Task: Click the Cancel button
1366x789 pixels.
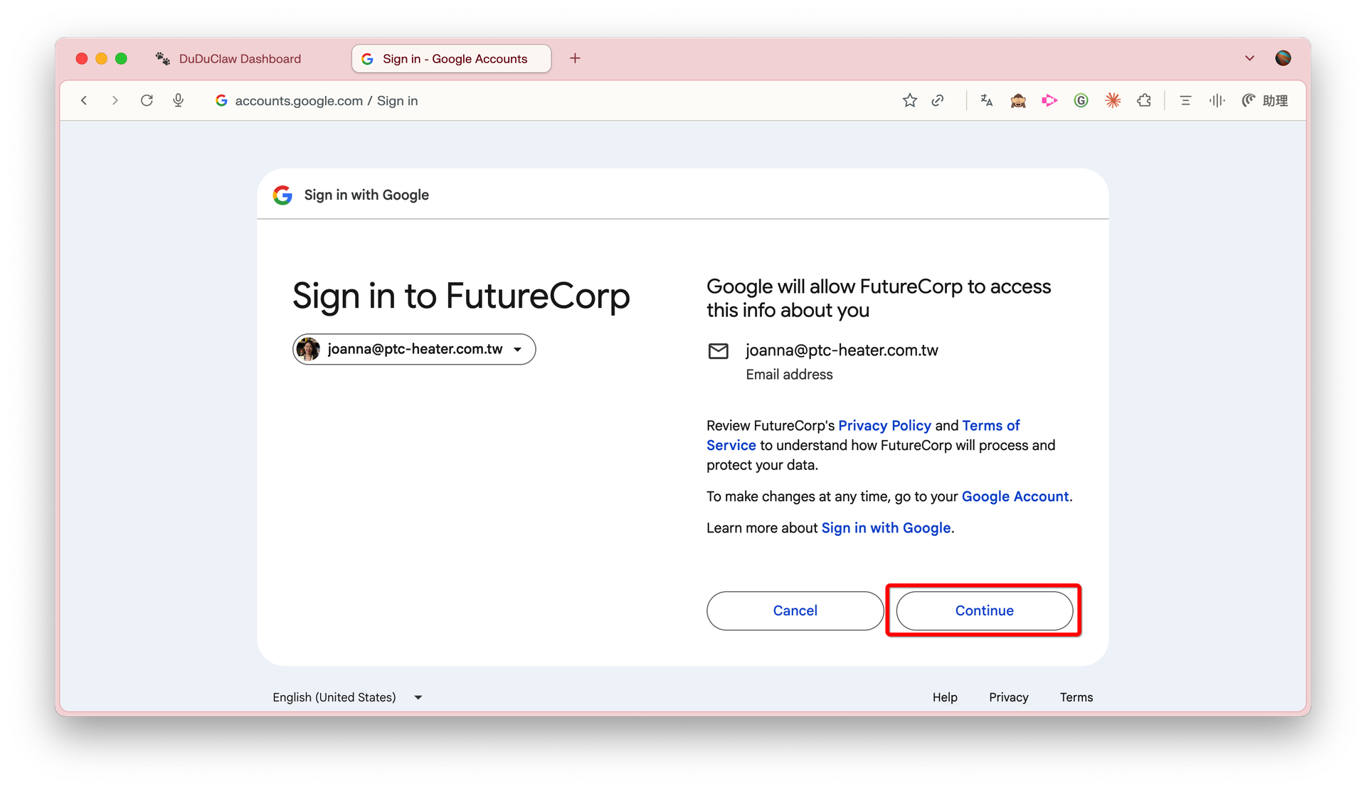Action: (x=795, y=611)
